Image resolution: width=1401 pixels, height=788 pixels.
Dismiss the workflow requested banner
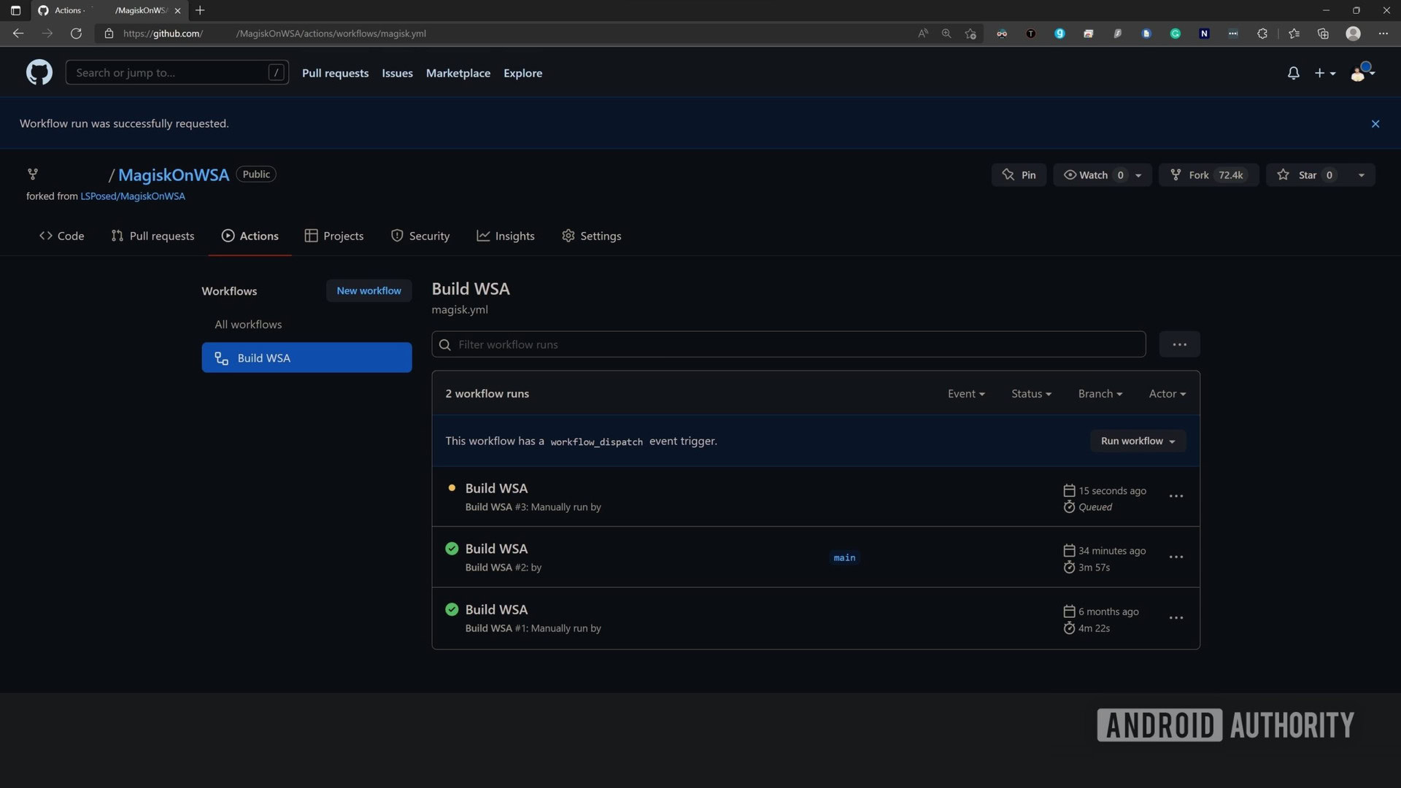click(x=1375, y=124)
